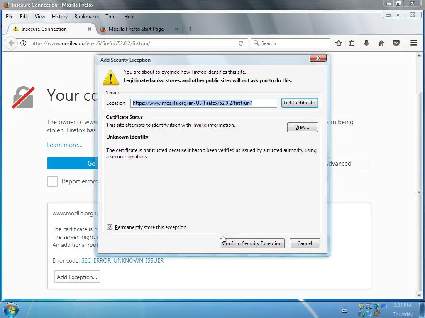This screenshot has height=318, width=425.
Task: Switch to Insecure Connection tab
Action: click(x=51, y=29)
